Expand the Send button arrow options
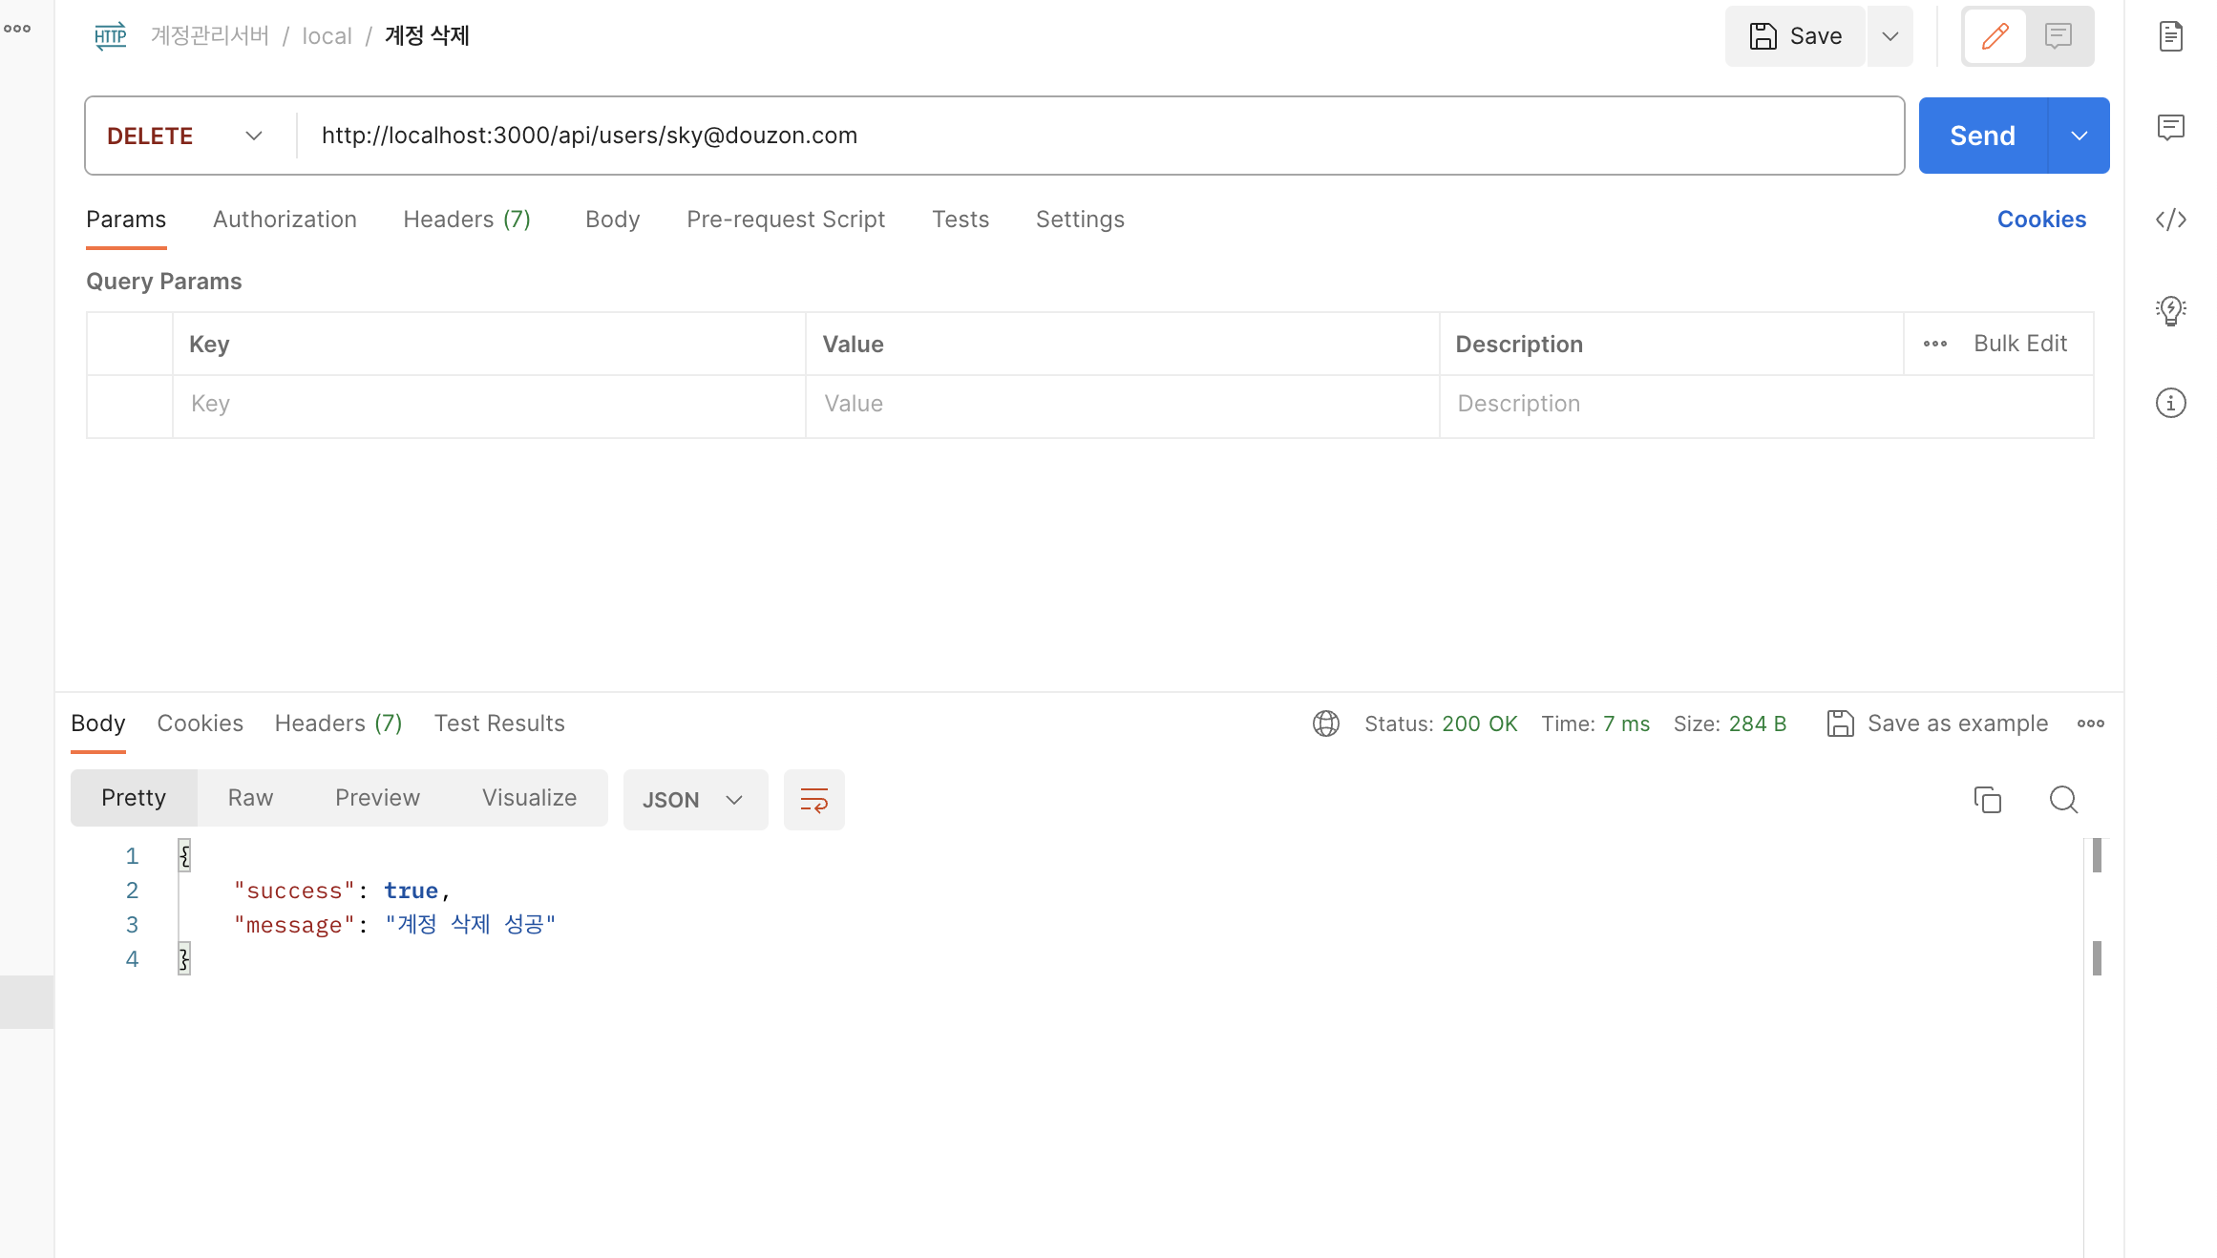The height and width of the screenshot is (1258, 2217). click(x=2079, y=136)
